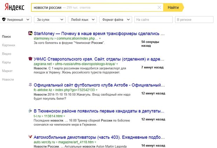
Task: Open the index.php?go=732542133 path link
Action: click(x=75, y=90)
